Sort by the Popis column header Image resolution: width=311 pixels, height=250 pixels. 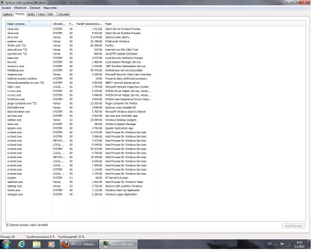point(128,24)
